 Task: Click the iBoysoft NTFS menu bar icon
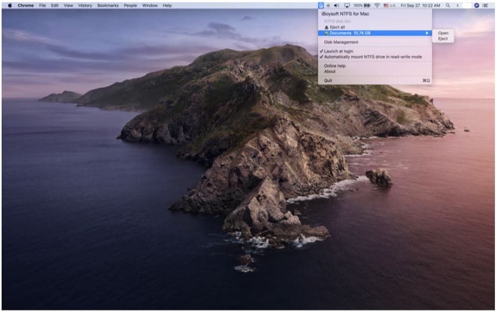click(320, 5)
